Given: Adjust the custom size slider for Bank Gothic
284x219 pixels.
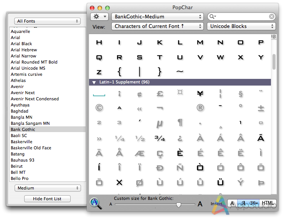Looking at the screenshot, I should [x=178, y=205].
